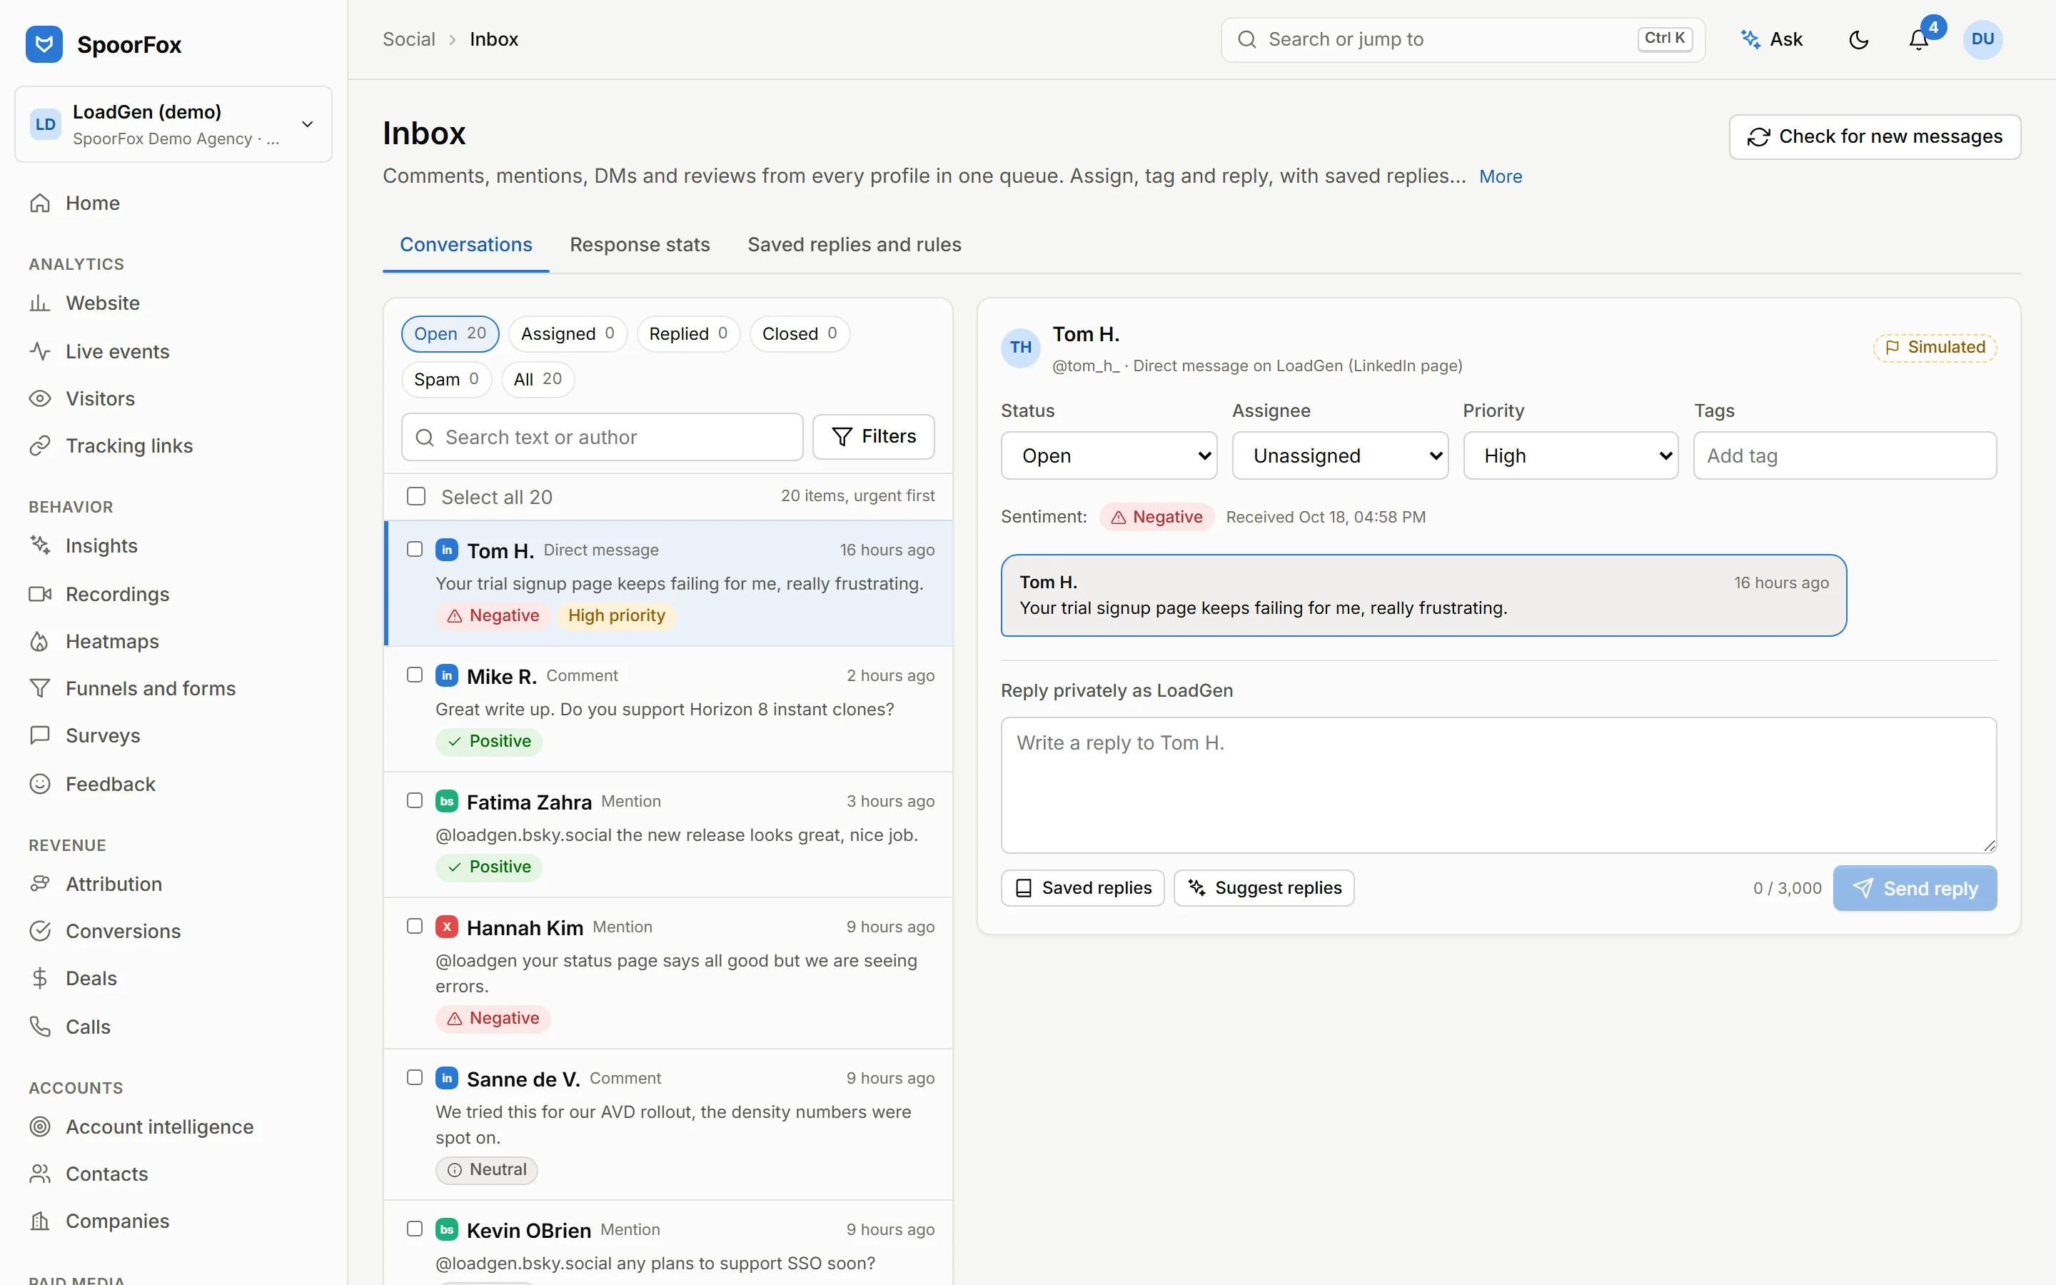Image resolution: width=2056 pixels, height=1285 pixels.
Task: Click the More link in description
Action: pos(1501,177)
